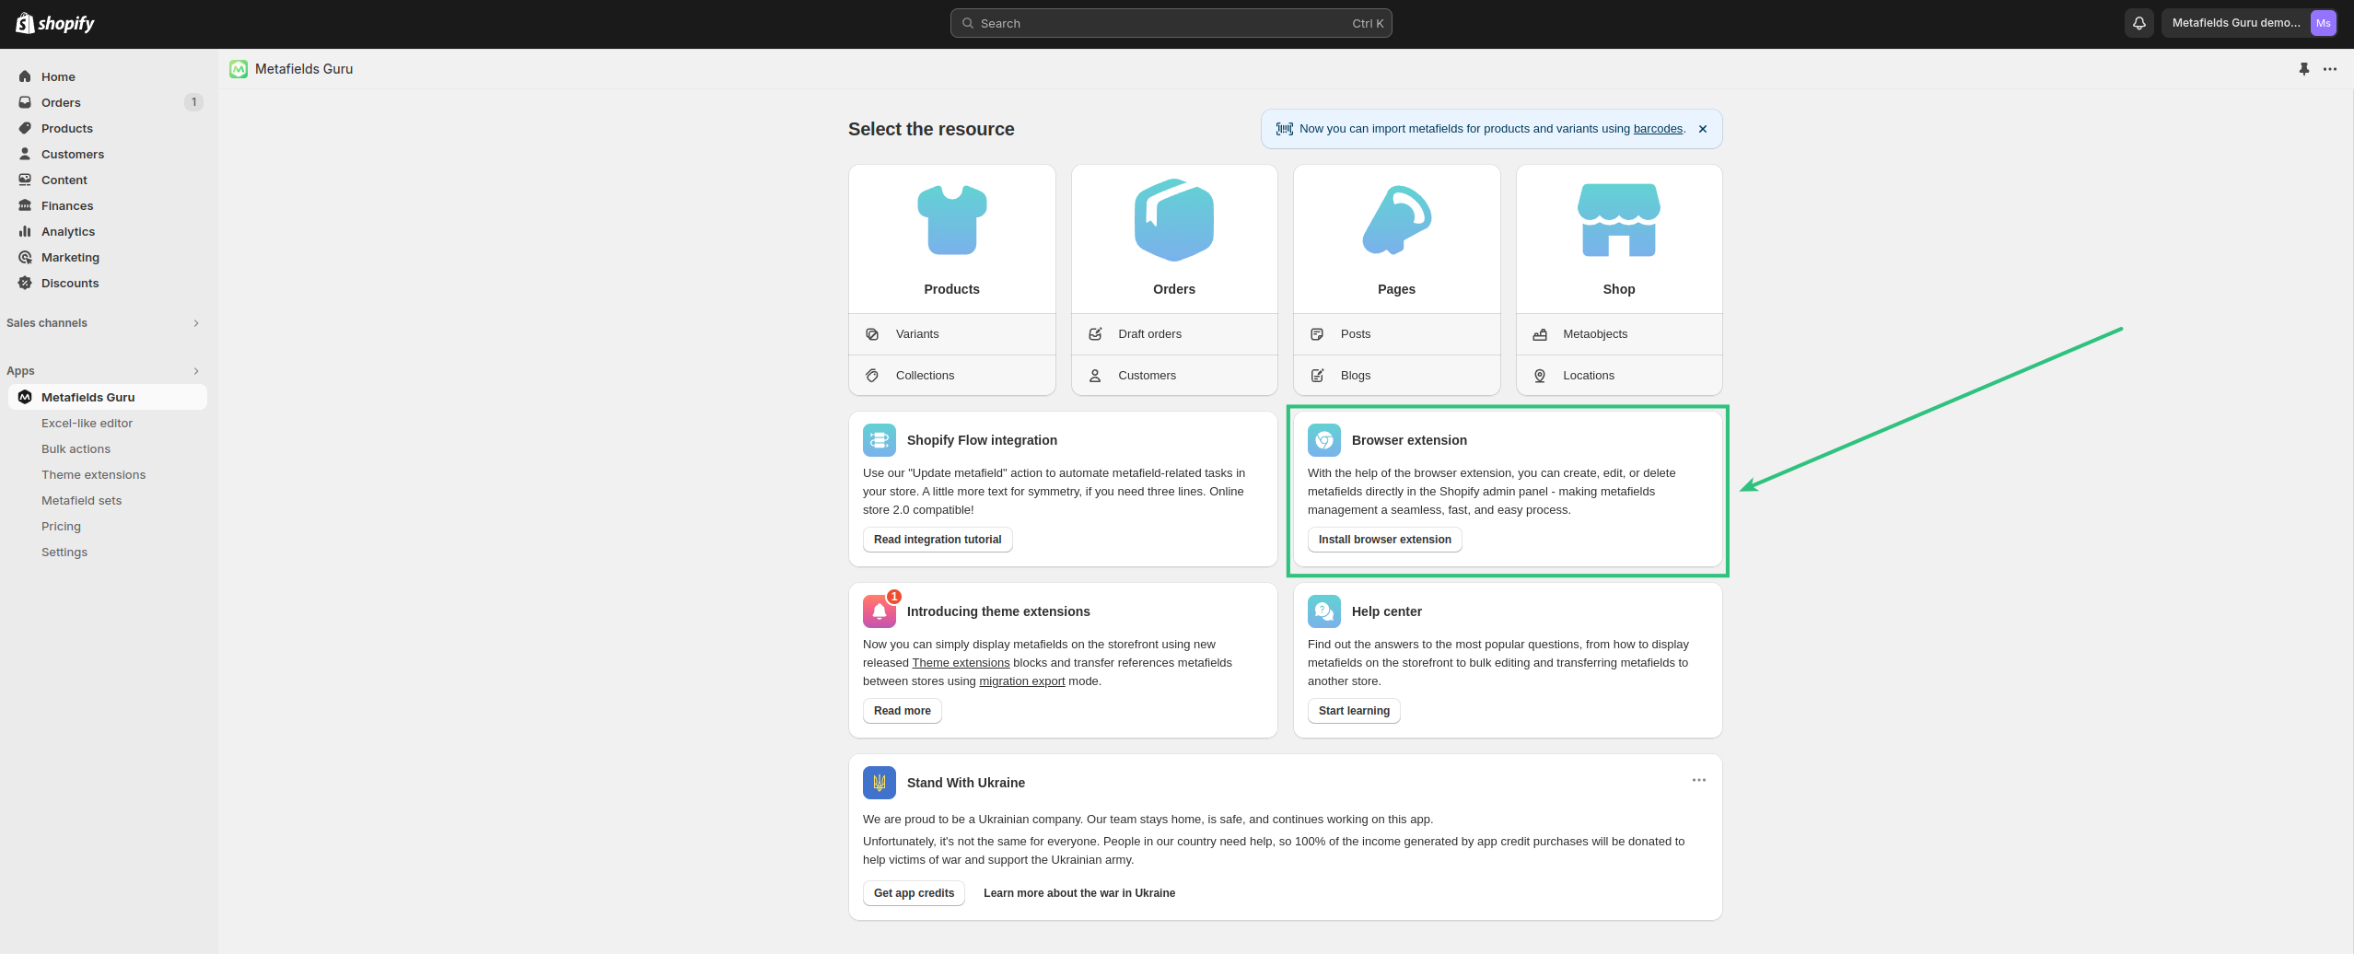Open Discounts in the sidebar
The image size is (2354, 954).
click(x=107, y=283)
